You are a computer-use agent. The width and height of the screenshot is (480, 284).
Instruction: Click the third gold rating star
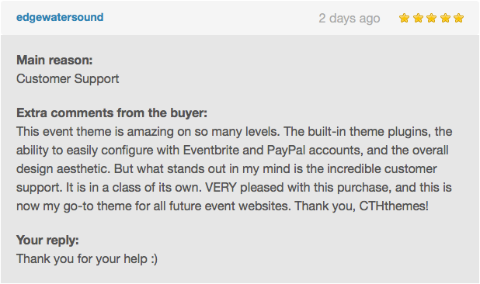[431, 18]
